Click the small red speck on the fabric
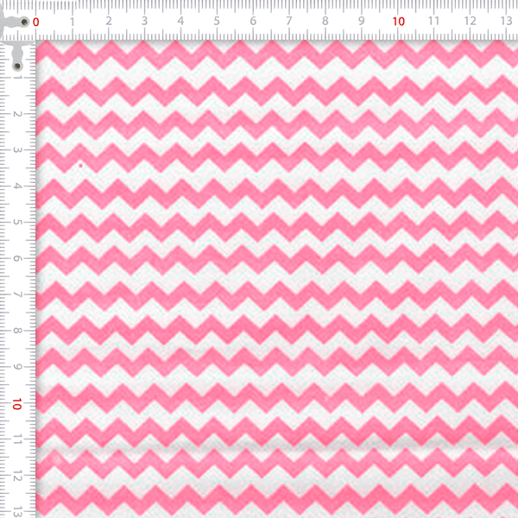This screenshot has height=518, width=518. [81, 165]
